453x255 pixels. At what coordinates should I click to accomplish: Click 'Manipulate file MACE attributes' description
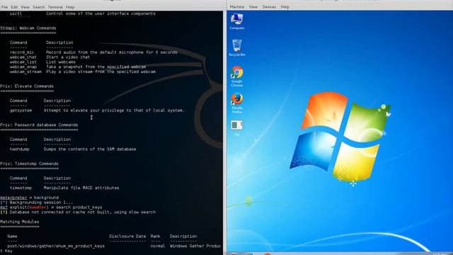[81, 188]
